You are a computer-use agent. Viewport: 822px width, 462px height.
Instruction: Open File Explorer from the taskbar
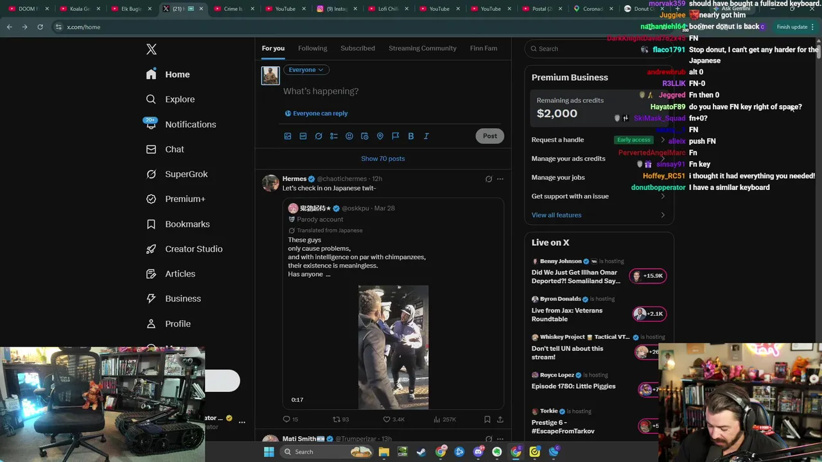(383, 452)
